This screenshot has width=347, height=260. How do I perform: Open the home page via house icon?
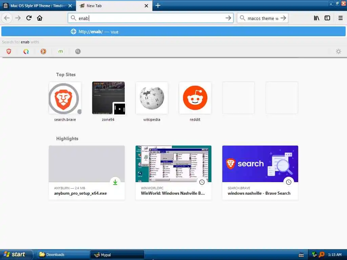tap(40, 18)
